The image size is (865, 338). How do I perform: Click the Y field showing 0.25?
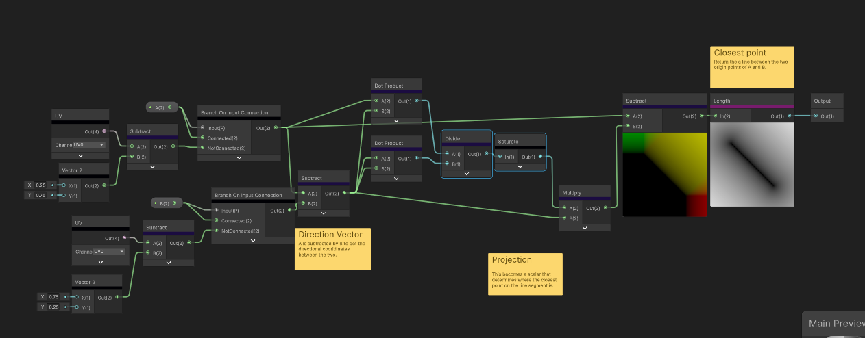point(53,307)
